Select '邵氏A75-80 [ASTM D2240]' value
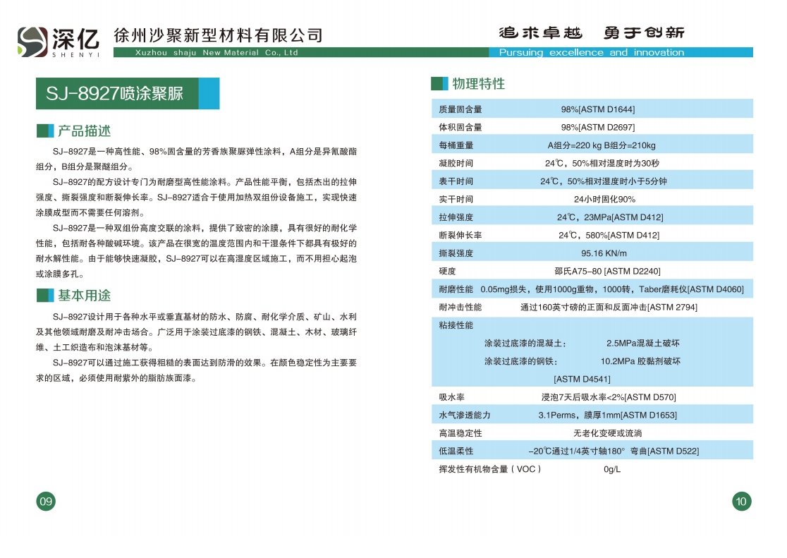This screenshot has height=558, width=787. coord(607,271)
